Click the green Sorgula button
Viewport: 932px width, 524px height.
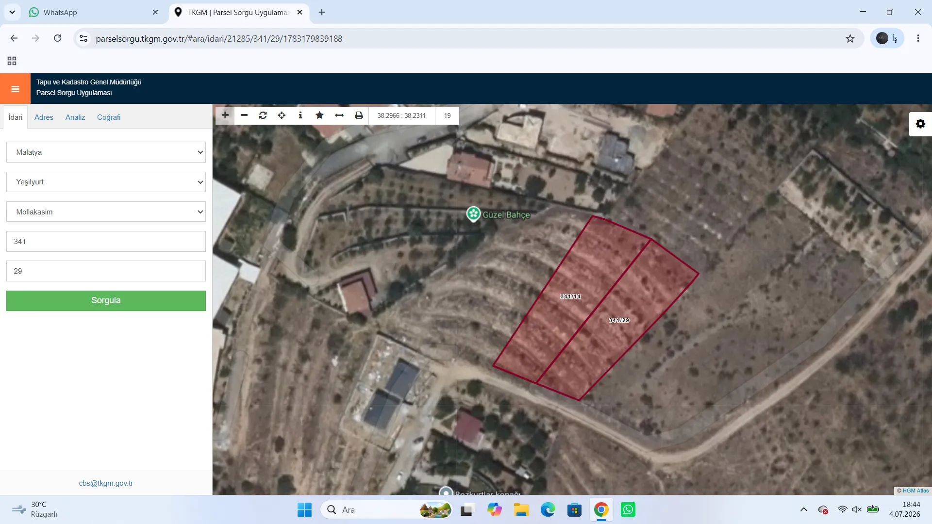click(x=106, y=301)
